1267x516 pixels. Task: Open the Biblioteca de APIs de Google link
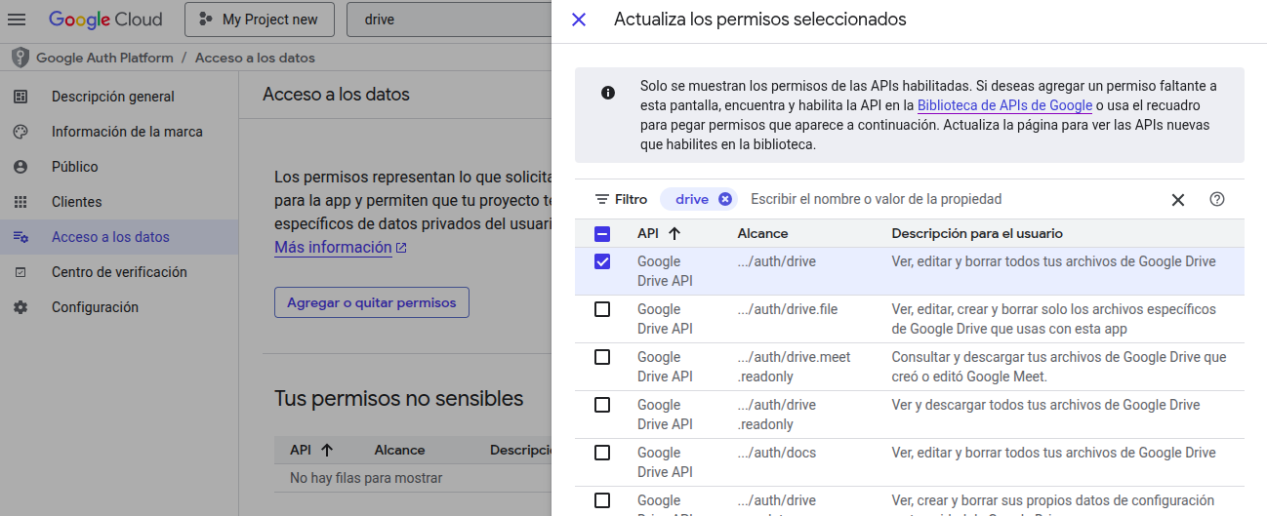pyautogui.click(x=1004, y=105)
